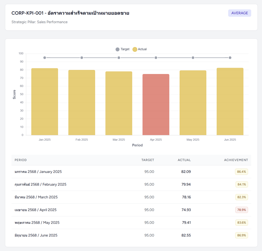Click the CORP-KPI-001 title heading

coord(70,13)
